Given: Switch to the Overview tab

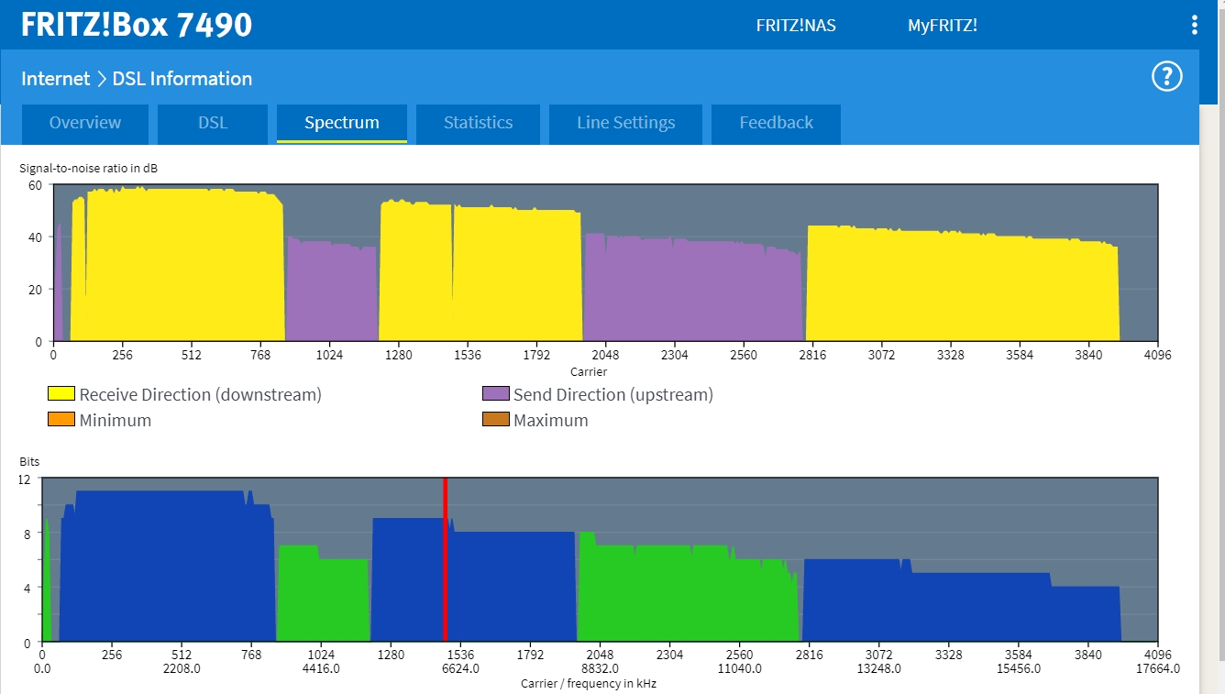Looking at the screenshot, I should point(84,123).
